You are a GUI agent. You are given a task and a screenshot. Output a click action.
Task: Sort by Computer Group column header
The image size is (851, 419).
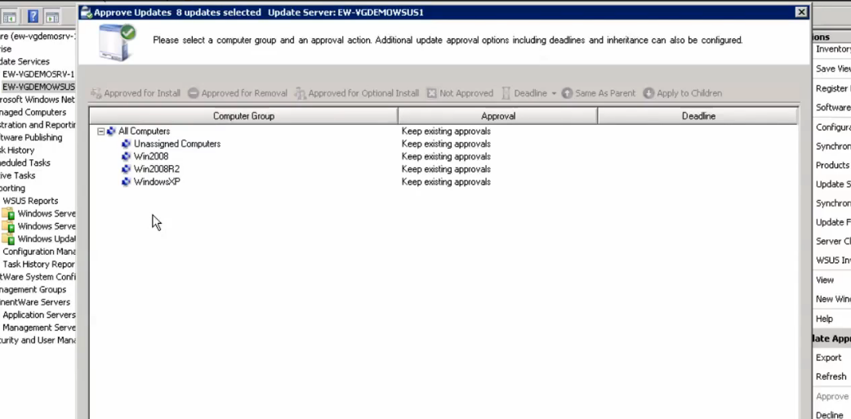(243, 116)
